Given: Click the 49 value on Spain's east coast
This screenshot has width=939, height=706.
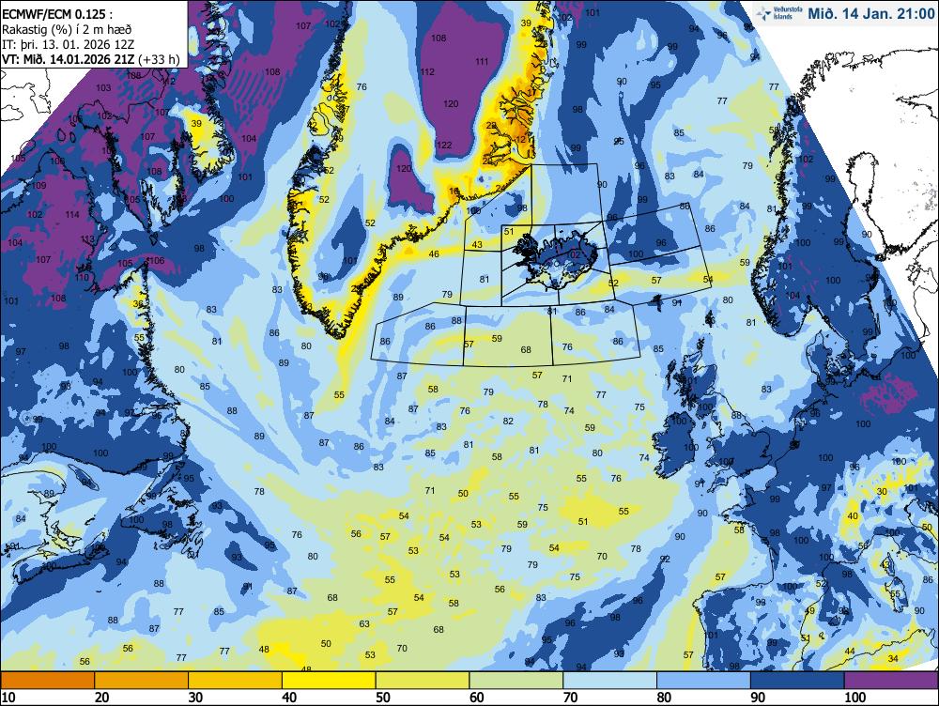Looking at the screenshot, I should [809, 611].
